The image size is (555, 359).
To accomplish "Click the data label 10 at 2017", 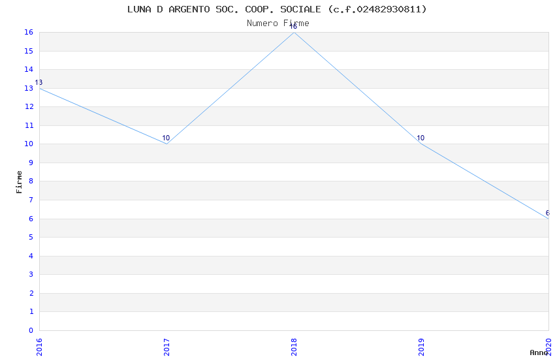I will (x=166, y=138).
